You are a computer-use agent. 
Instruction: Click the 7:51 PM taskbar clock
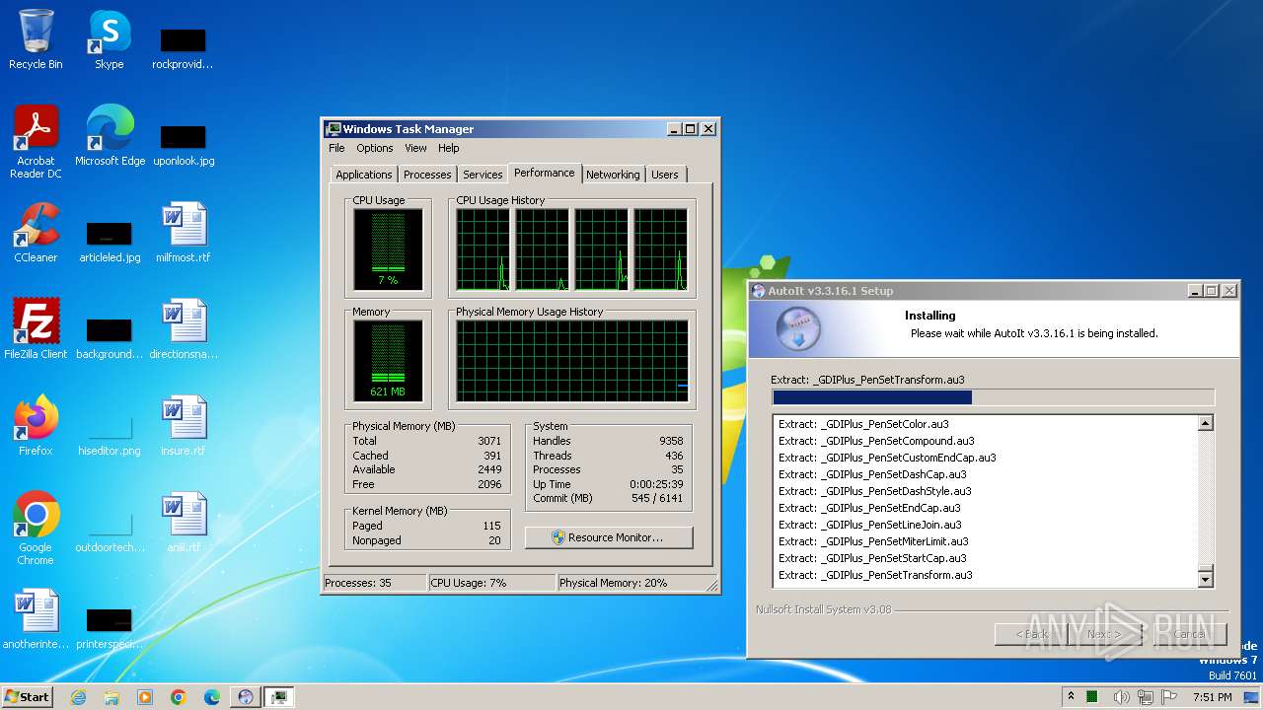tap(1211, 697)
